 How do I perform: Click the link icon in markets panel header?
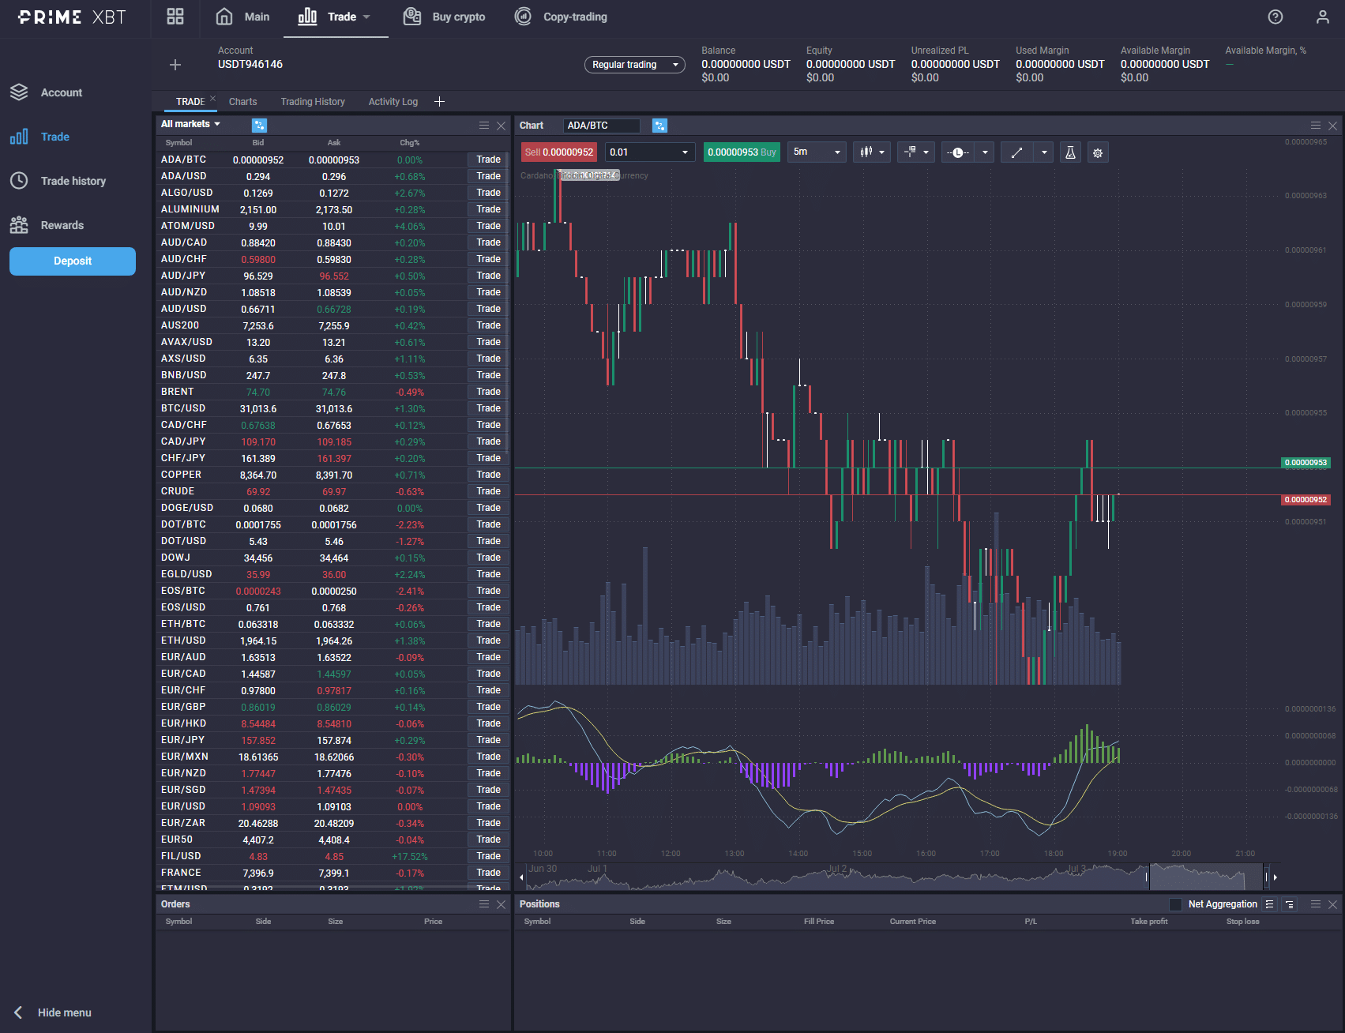click(x=259, y=125)
